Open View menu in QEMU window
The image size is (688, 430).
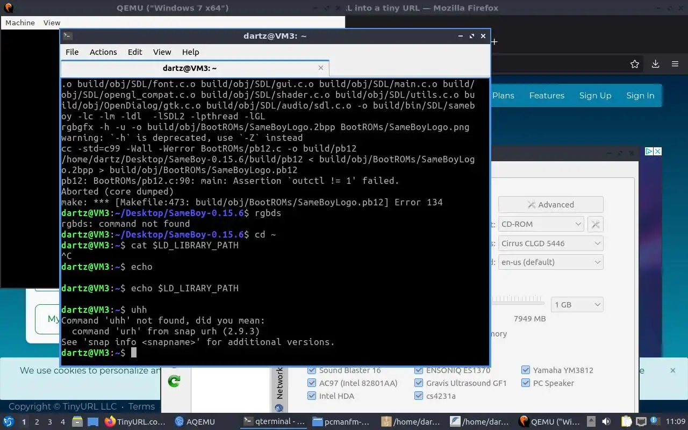coord(52,23)
